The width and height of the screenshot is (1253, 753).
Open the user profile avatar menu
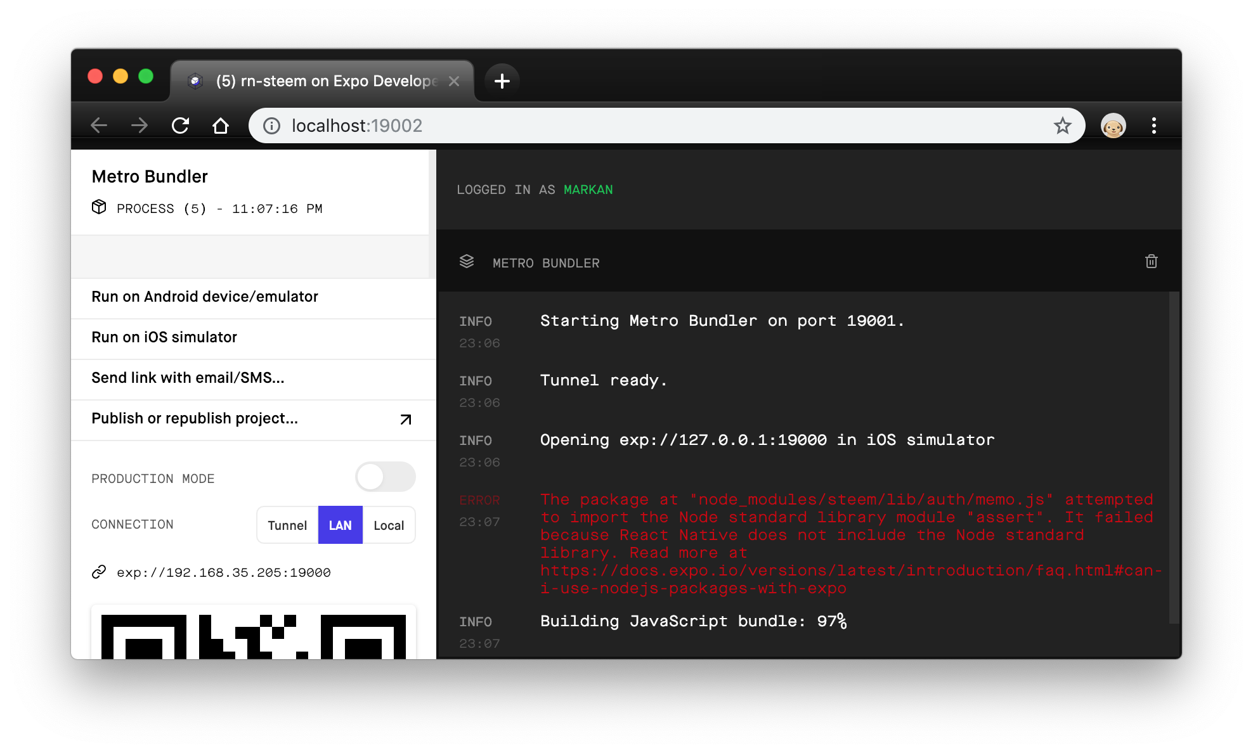1113,125
